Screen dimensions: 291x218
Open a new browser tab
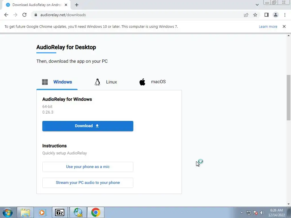(77, 5)
